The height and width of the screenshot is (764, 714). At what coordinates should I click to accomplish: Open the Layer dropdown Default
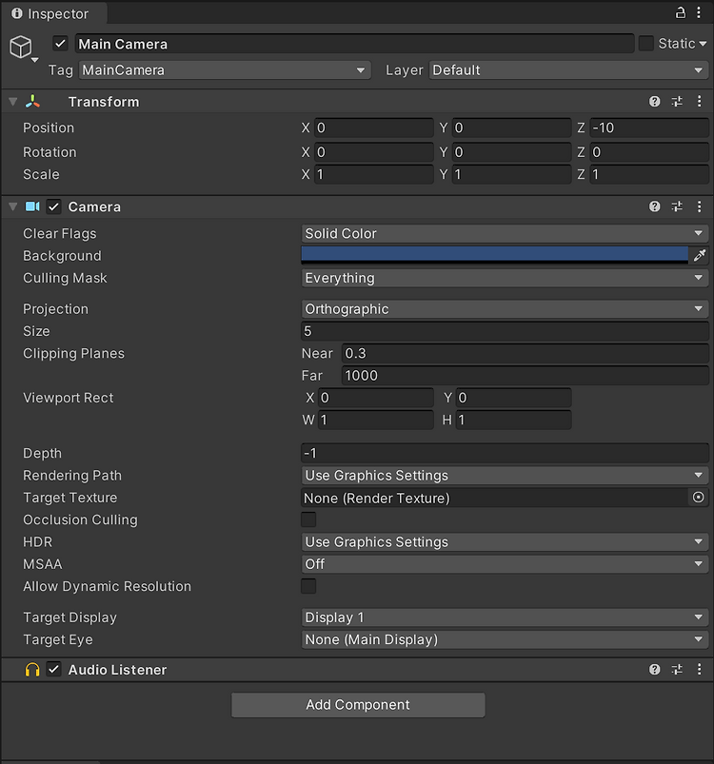point(568,70)
